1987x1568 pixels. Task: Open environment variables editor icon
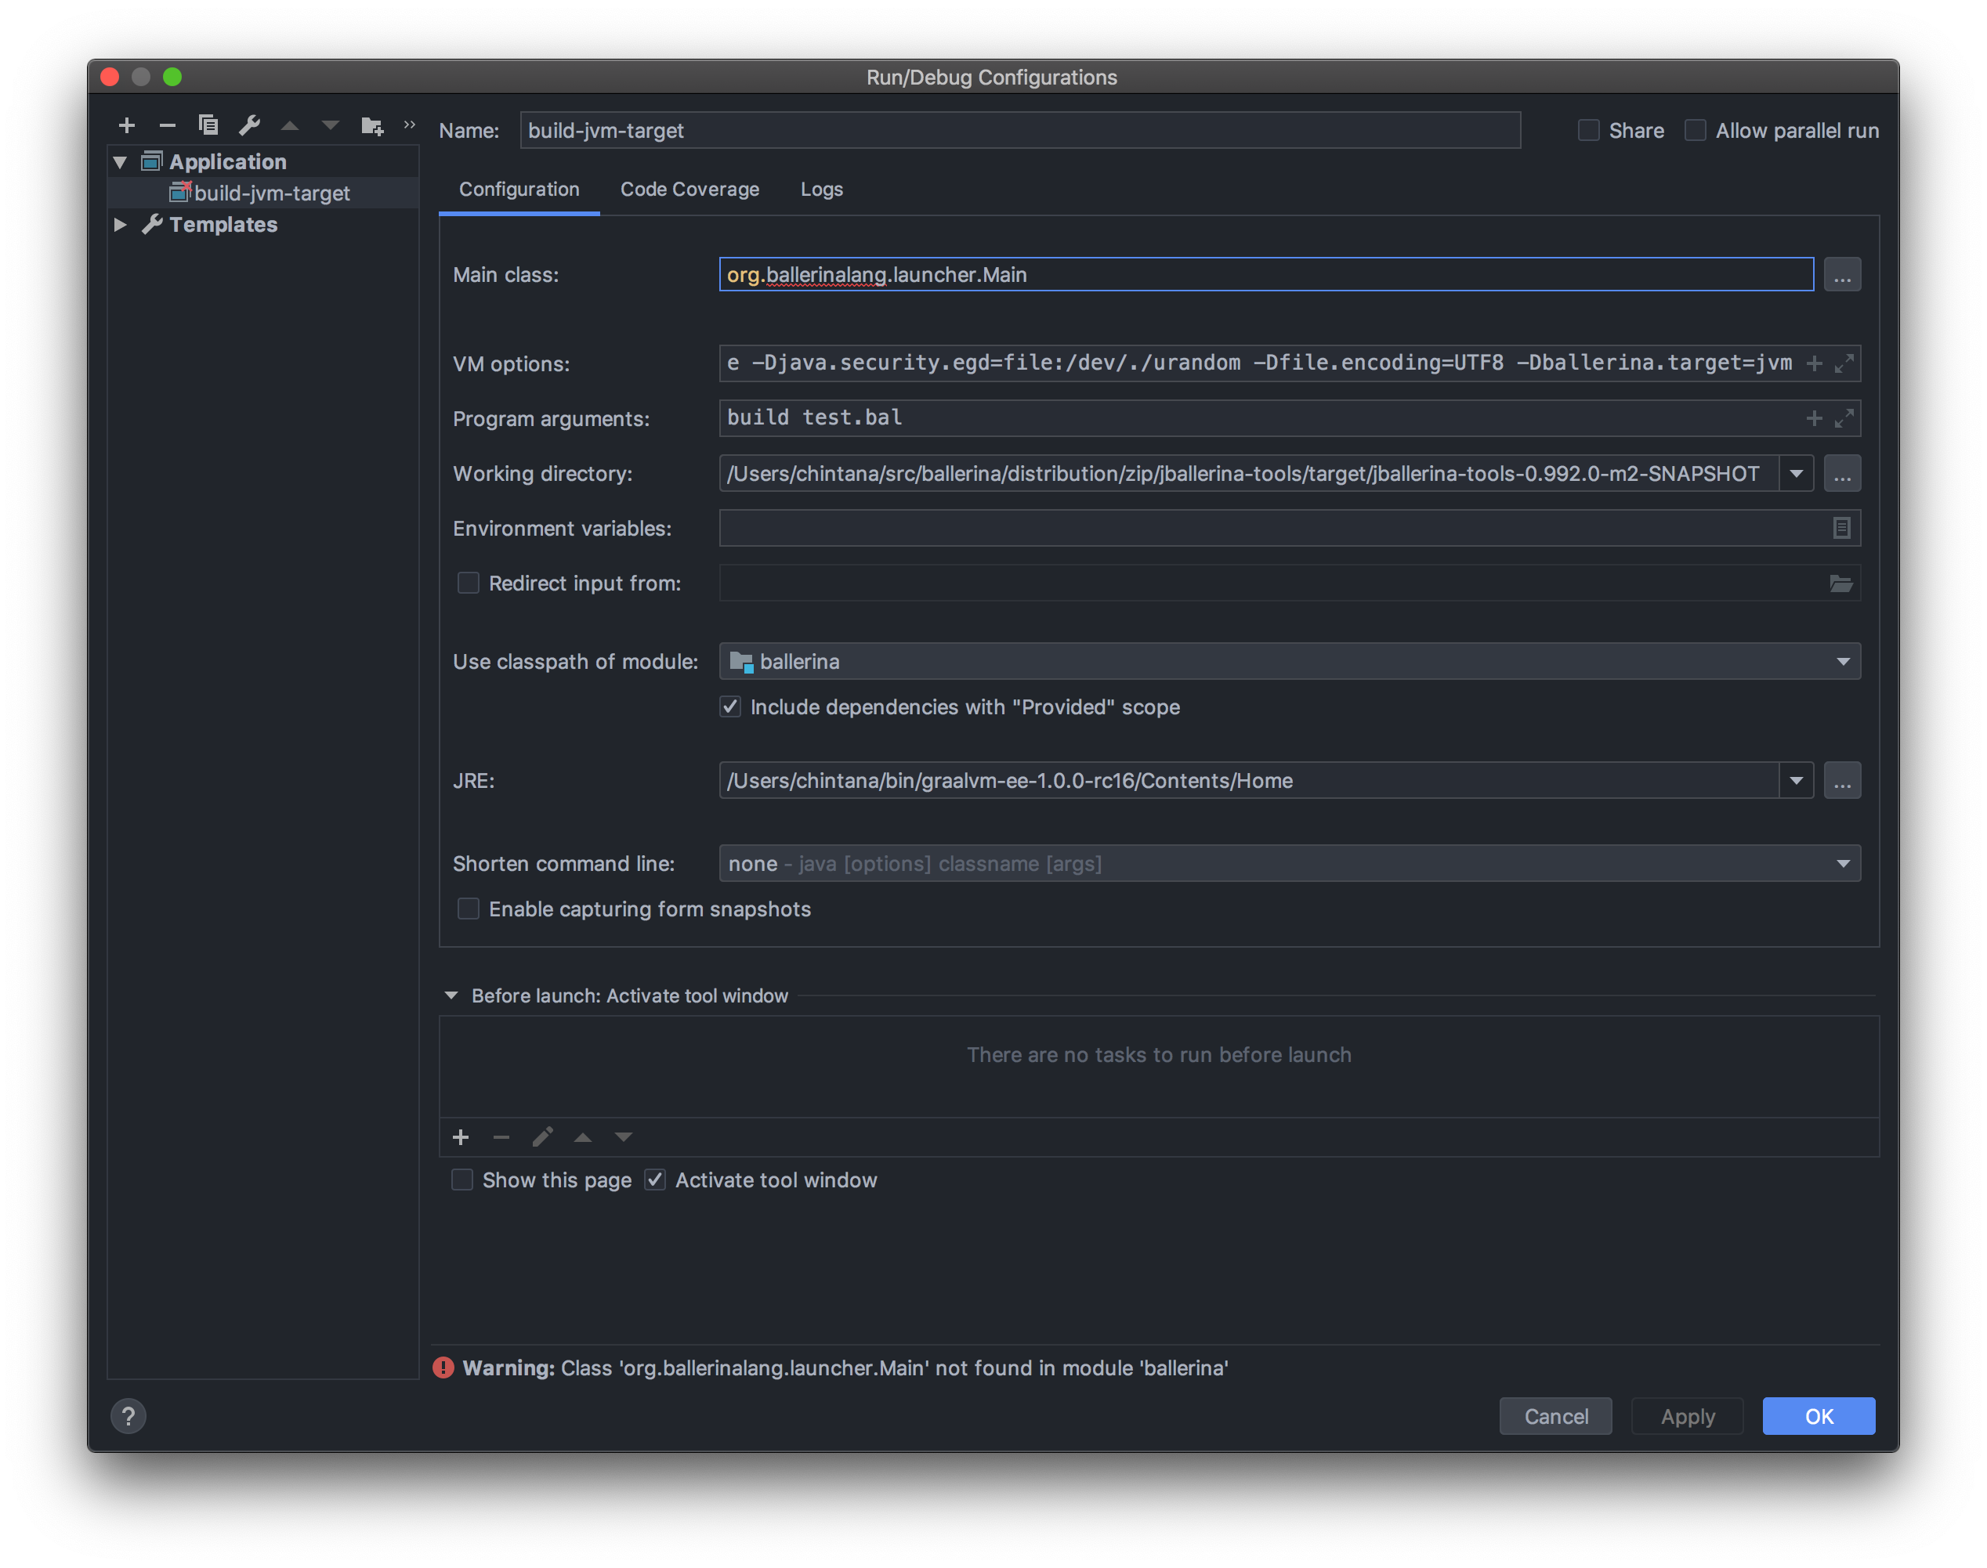coord(1841,528)
